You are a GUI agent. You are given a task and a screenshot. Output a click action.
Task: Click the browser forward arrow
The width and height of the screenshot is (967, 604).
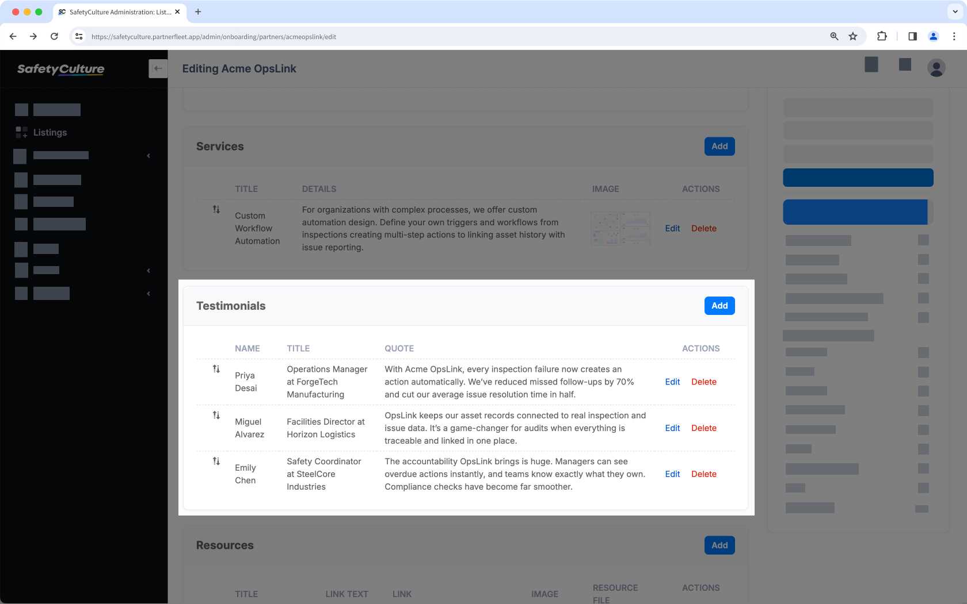tap(33, 36)
